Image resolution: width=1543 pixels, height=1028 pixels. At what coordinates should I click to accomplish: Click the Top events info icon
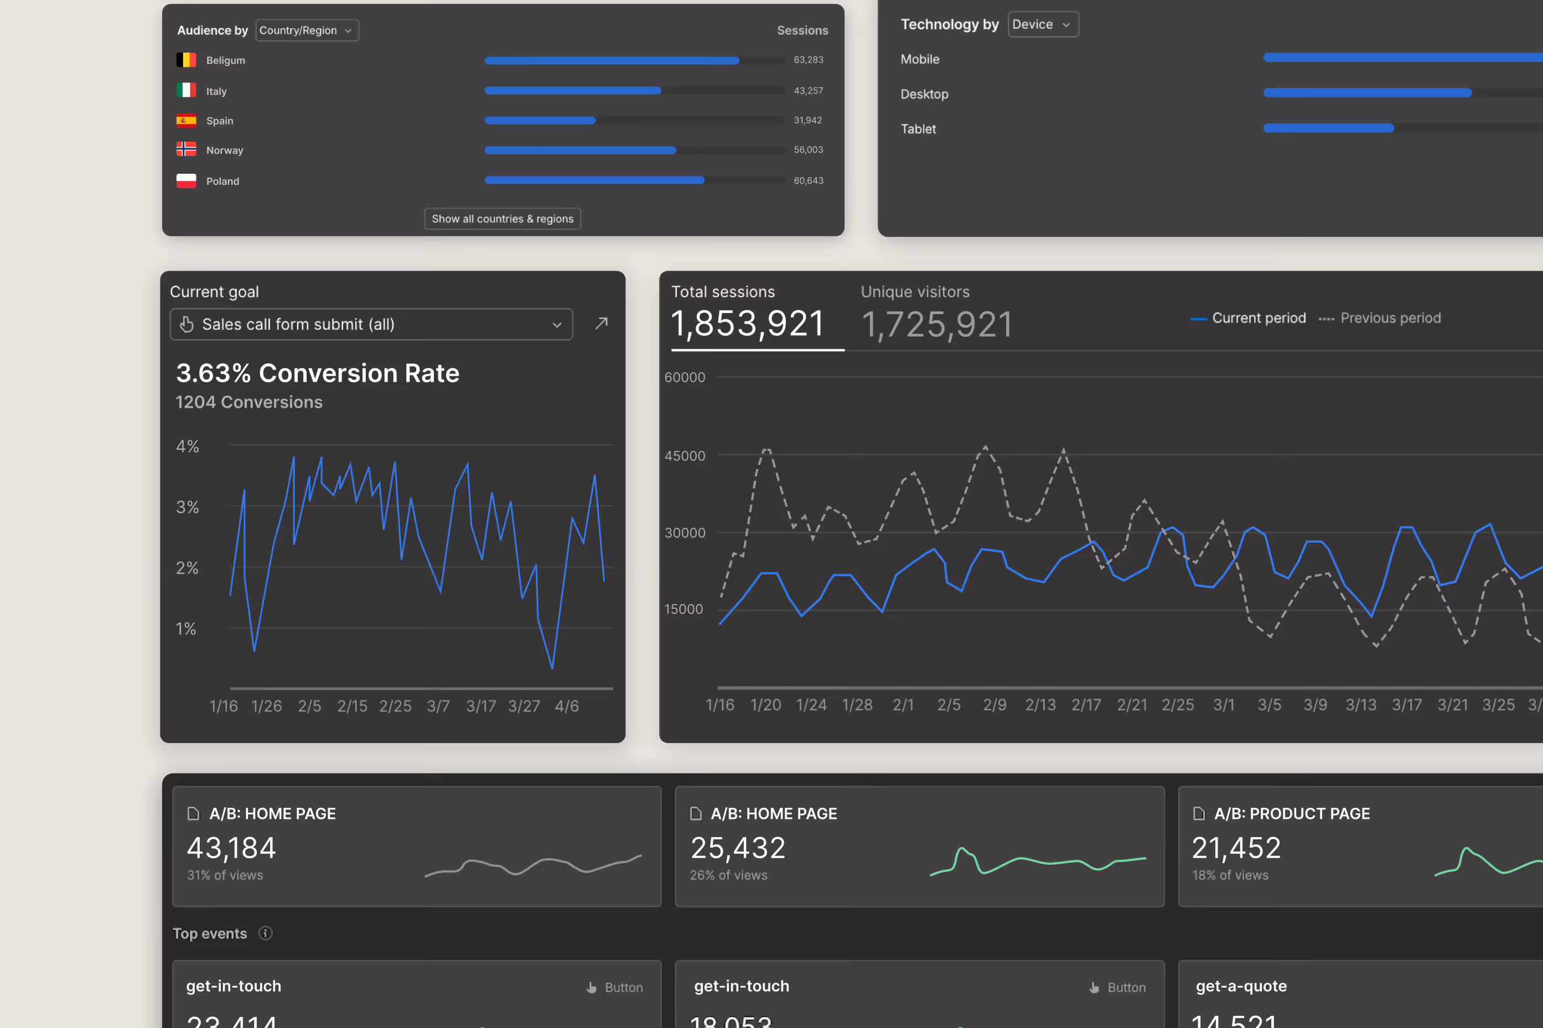(x=265, y=933)
